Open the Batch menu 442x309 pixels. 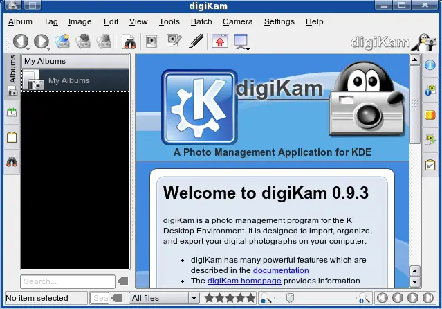click(201, 21)
